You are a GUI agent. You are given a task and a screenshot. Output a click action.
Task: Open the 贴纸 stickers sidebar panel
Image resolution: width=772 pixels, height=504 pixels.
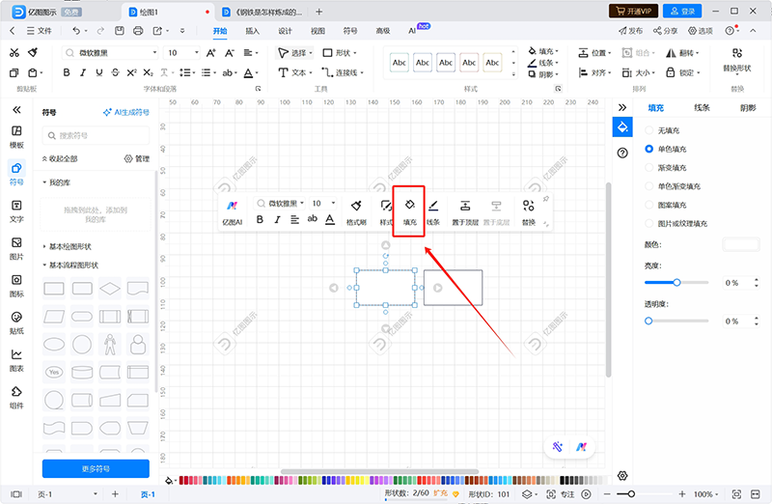coord(16,323)
